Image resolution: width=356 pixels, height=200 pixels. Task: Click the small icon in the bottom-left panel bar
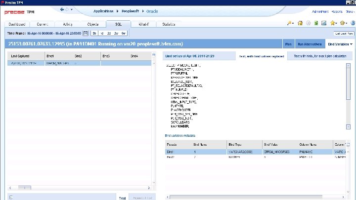click(x=11, y=197)
